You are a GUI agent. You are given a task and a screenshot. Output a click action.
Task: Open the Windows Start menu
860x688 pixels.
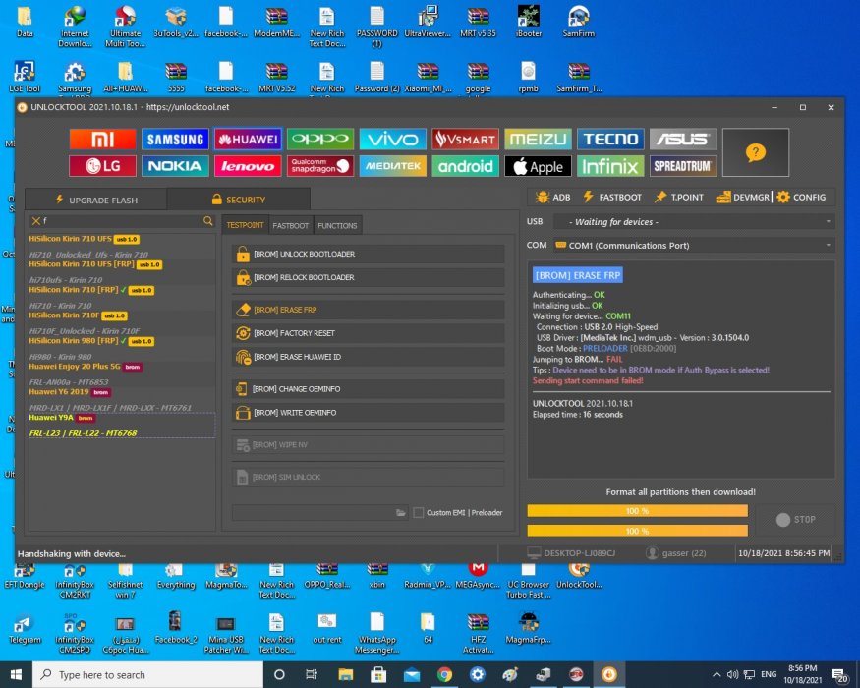pos(16,674)
